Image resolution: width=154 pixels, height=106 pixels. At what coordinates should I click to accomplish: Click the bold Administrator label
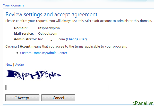[25, 39]
